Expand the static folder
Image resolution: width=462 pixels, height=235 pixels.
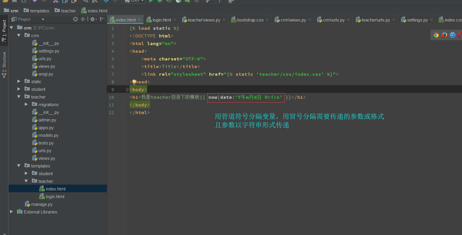(x=19, y=81)
